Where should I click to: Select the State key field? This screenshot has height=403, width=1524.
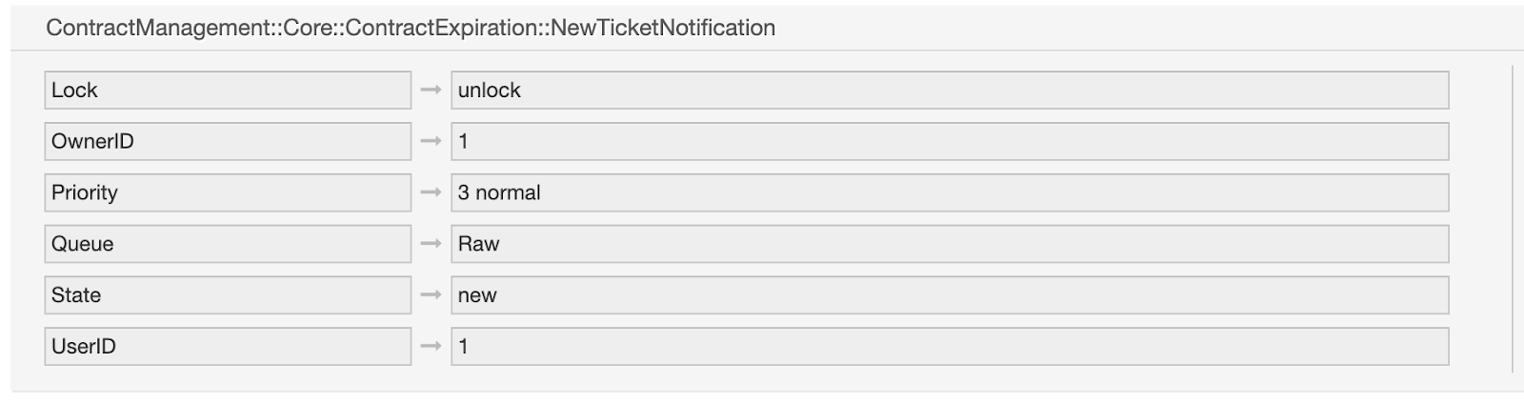(228, 295)
